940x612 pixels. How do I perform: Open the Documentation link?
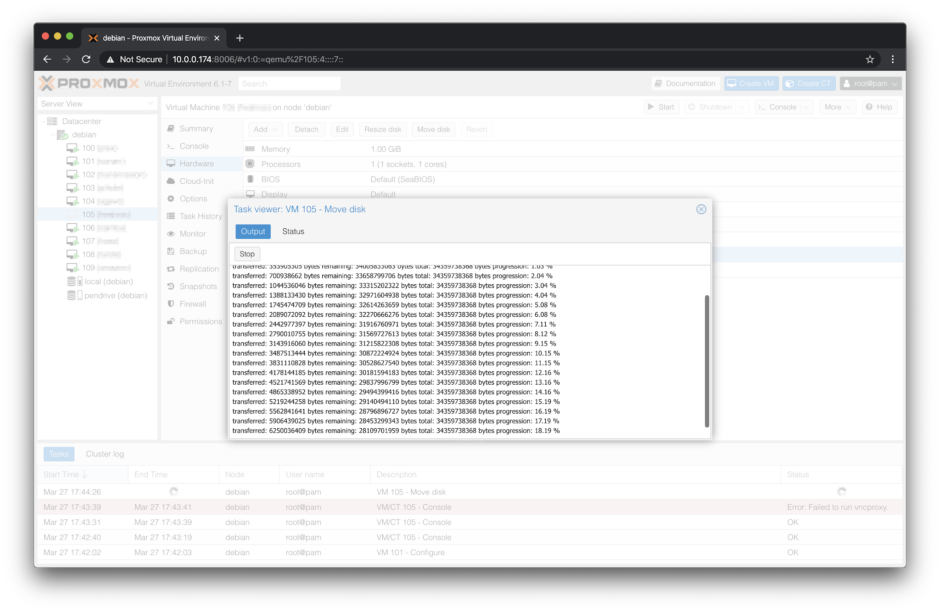pos(685,83)
